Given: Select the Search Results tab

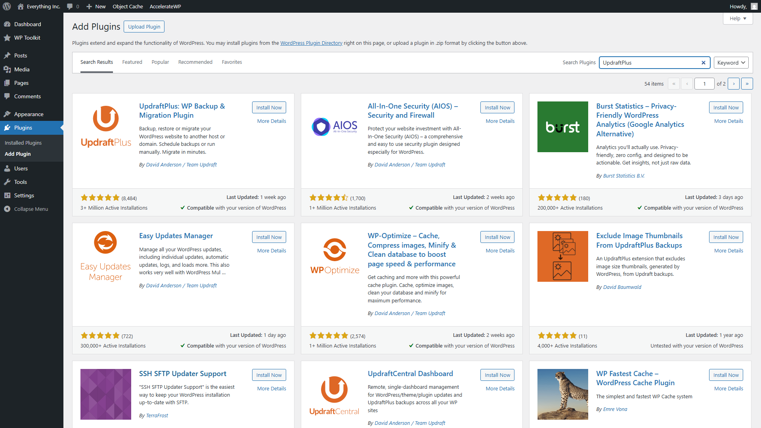Looking at the screenshot, I should pyautogui.click(x=97, y=62).
